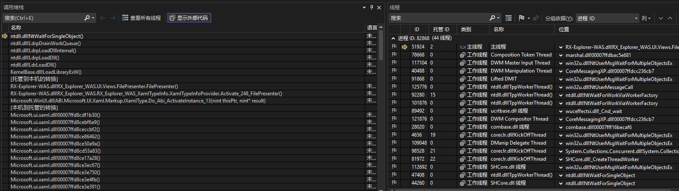Click the 名称 column header in threads
The width and height of the screenshot is (679, 191).
pos(499,29)
